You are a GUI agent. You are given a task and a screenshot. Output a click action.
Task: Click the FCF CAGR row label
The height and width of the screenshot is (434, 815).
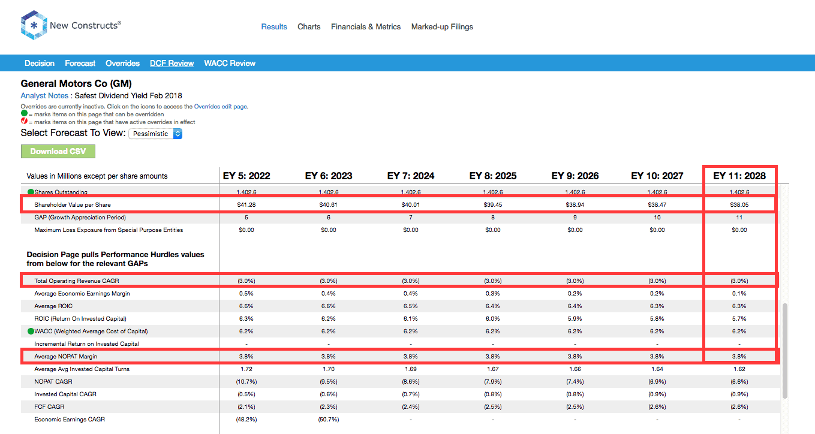click(49, 407)
